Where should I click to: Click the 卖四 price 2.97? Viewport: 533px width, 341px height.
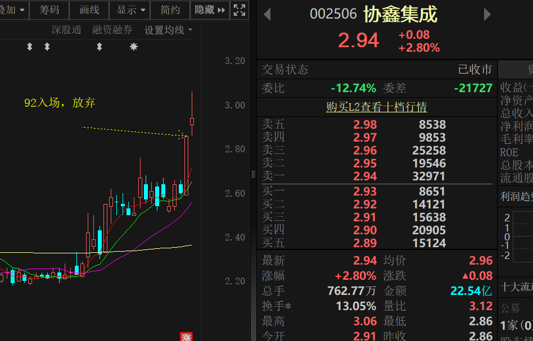pyautogui.click(x=365, y=138)
